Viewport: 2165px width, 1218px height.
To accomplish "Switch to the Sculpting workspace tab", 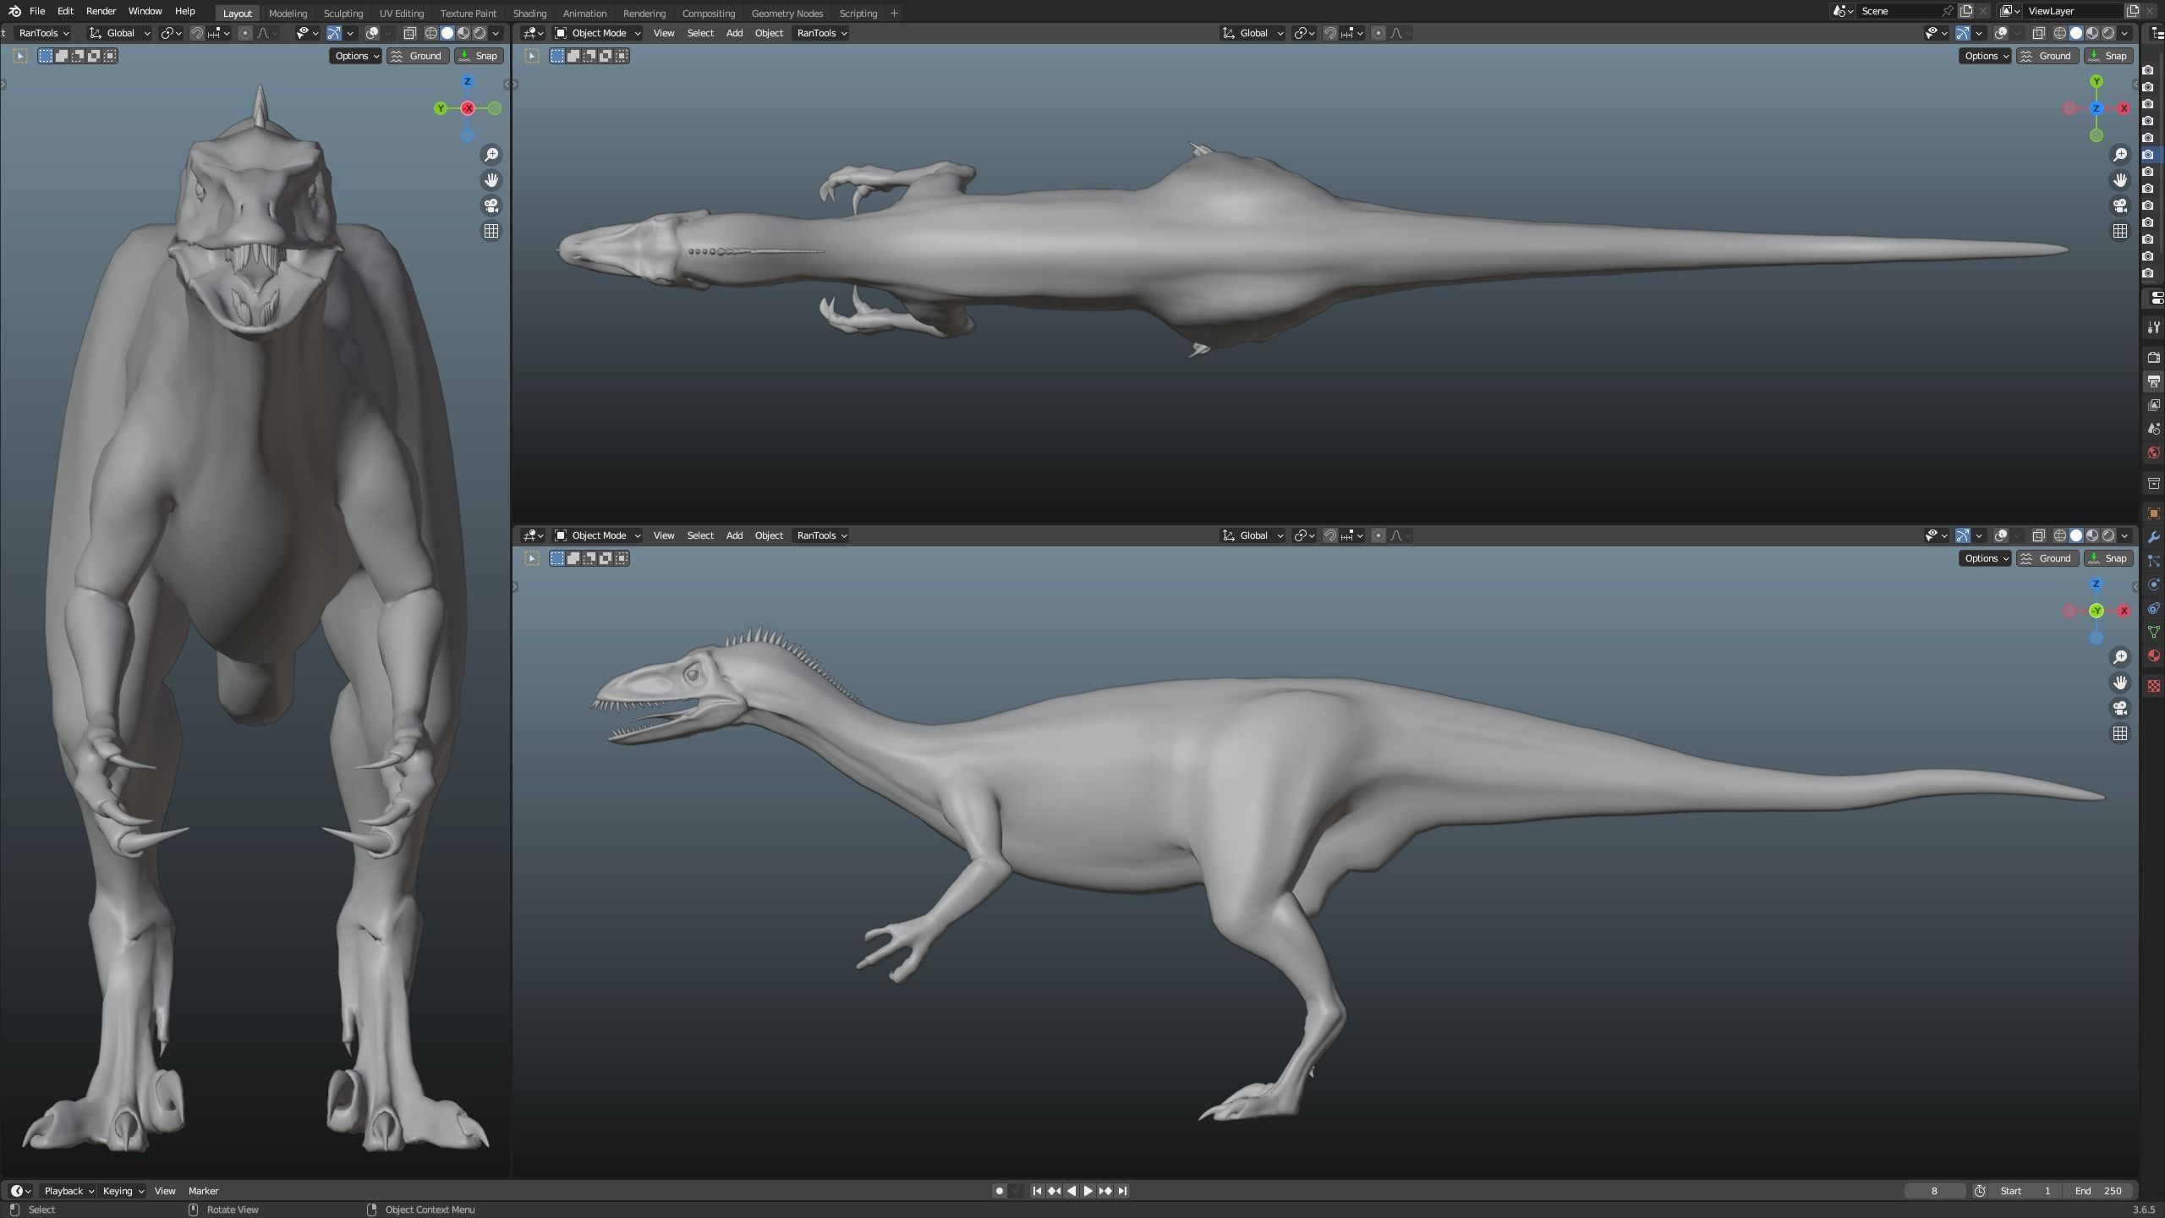I will 343,14.
